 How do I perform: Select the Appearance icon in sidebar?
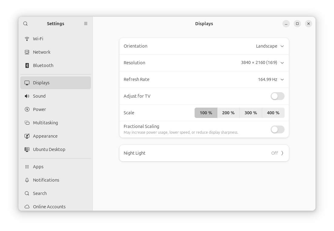(27, 136)
